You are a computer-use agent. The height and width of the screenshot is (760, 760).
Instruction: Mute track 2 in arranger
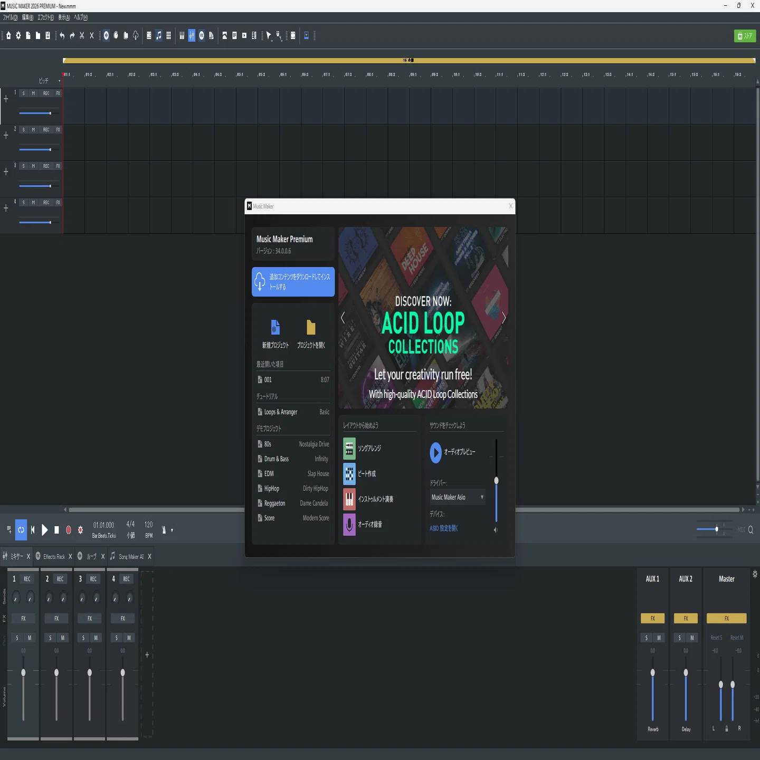[x=33, y=129]
